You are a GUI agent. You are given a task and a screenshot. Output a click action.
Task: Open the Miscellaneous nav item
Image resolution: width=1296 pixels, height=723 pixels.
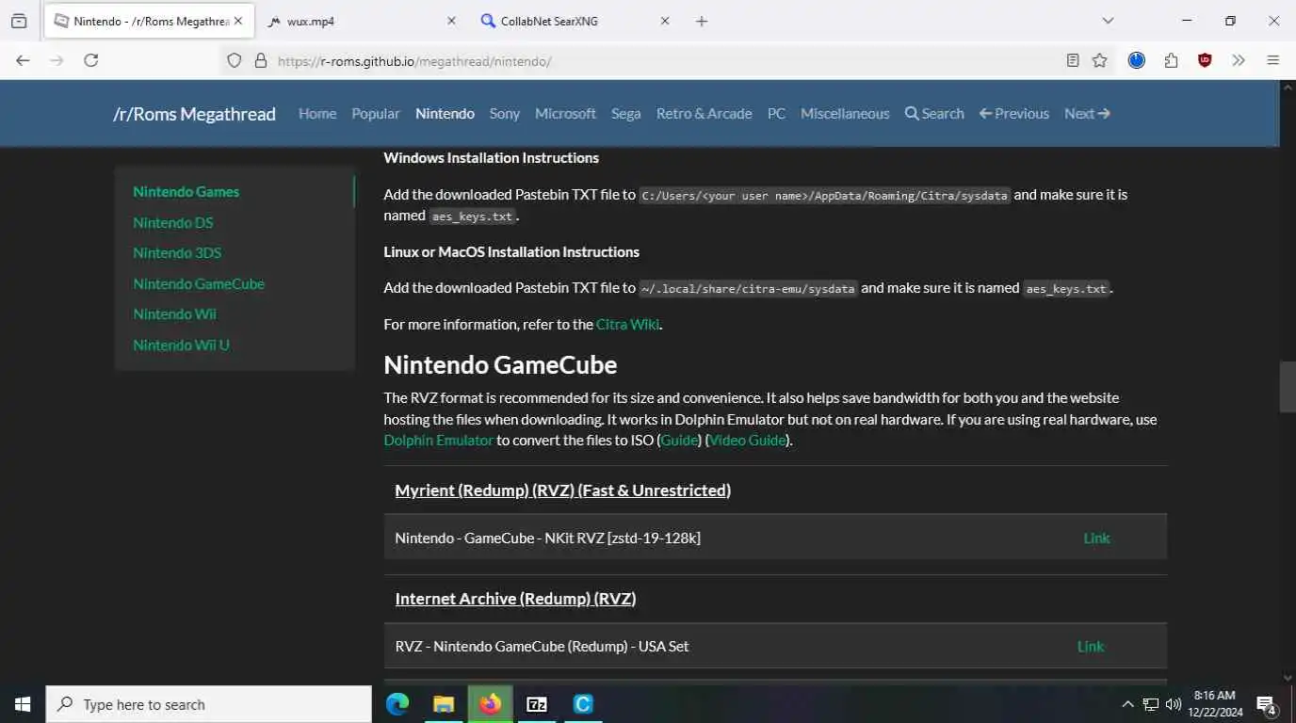pos(845,113)
